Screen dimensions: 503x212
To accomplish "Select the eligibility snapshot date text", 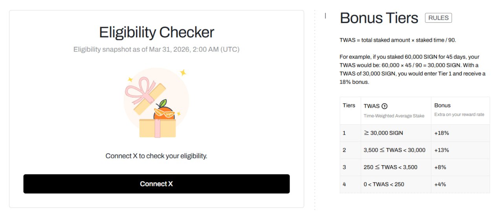I will click(x=156, y=50).
